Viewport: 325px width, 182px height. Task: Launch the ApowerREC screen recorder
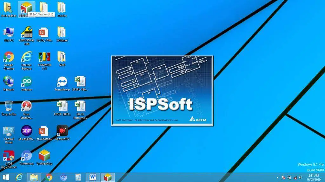click(x=62, y=133)
